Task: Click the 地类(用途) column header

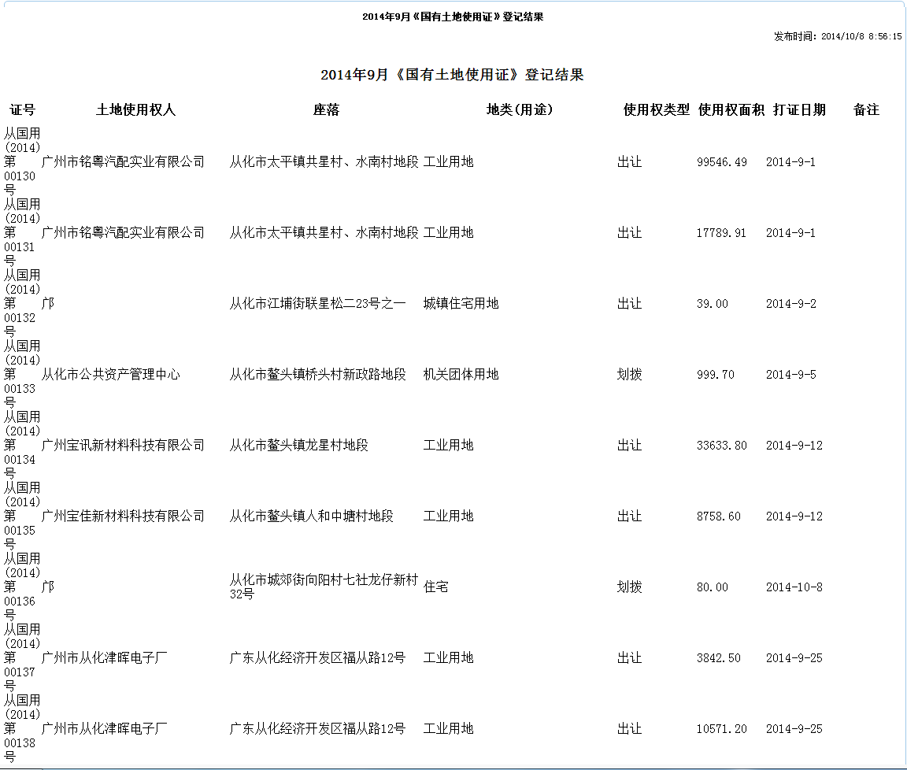Action: [520, 110]
